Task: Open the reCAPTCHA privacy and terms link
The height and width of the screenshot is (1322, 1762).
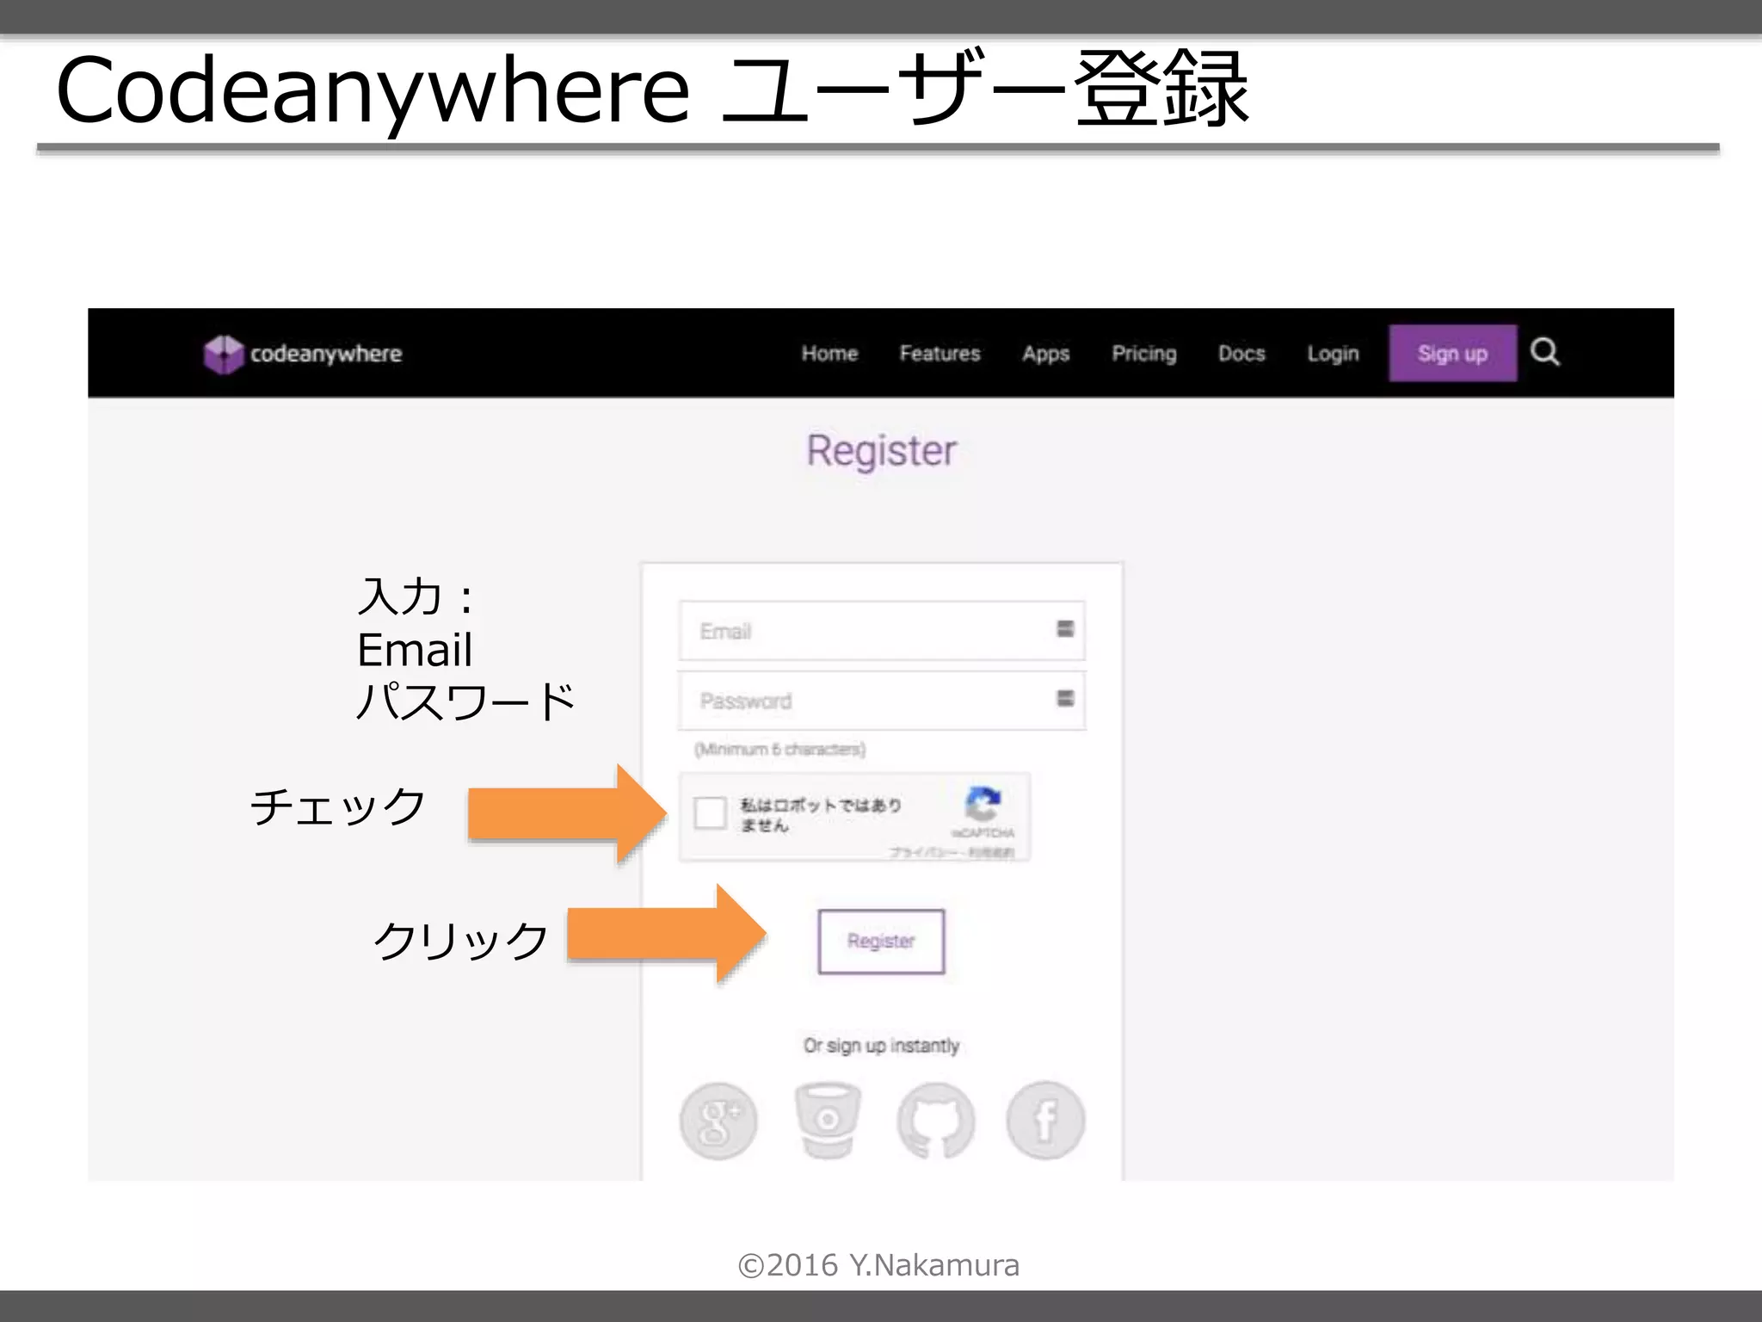Action: coord(952,852)
